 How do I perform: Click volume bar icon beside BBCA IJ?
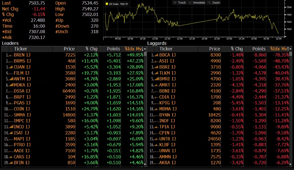pyautogui.click(x=156, y=55)
